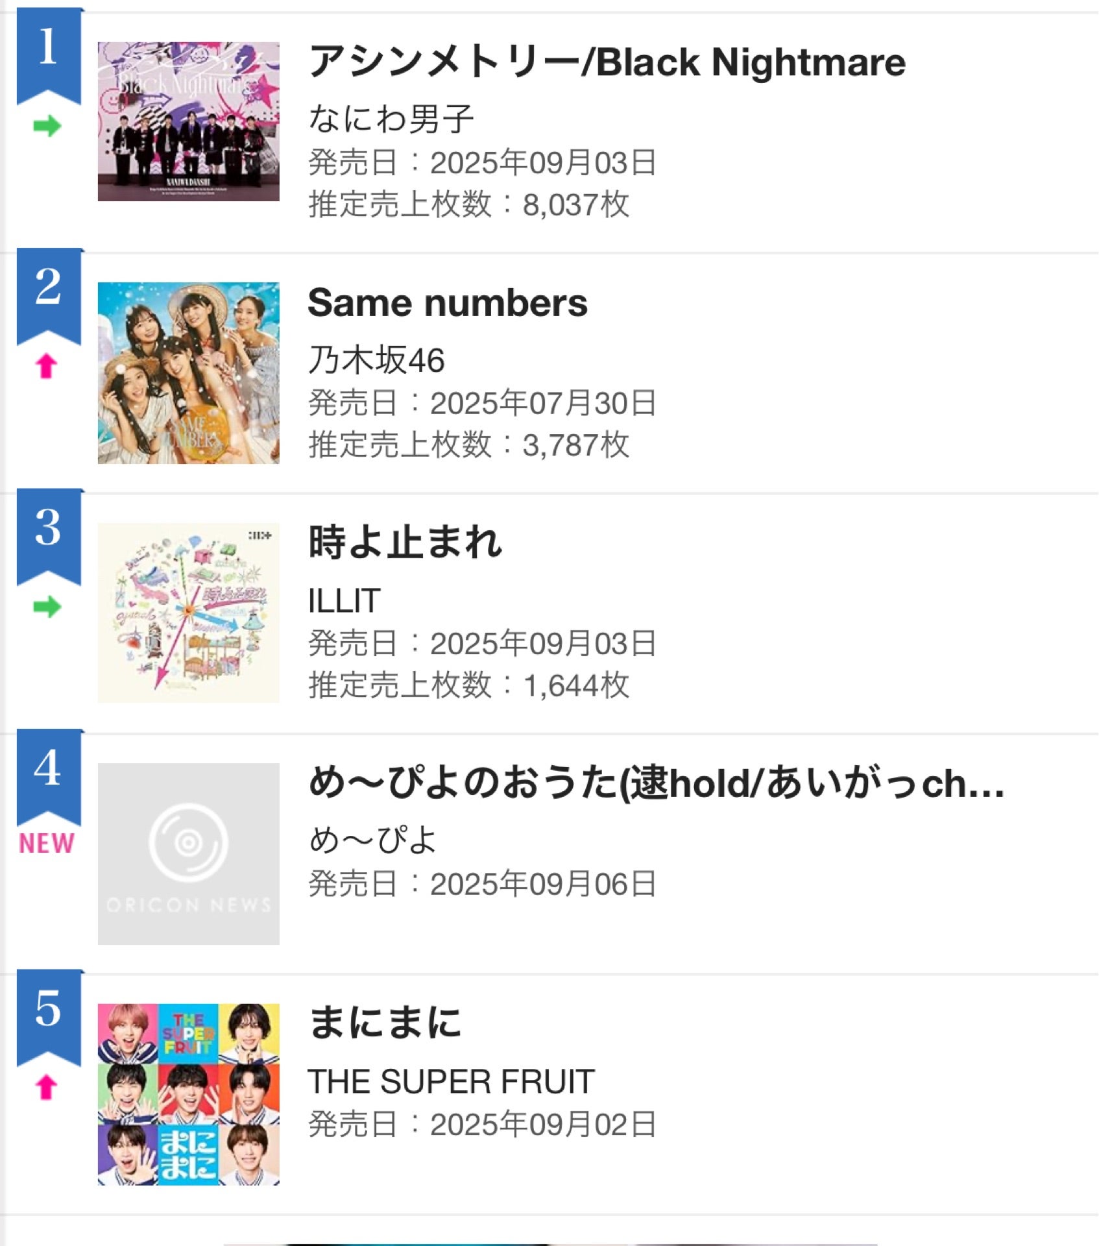
Task: Click pink up arrow under rank 2
Action: click(46, 366)
